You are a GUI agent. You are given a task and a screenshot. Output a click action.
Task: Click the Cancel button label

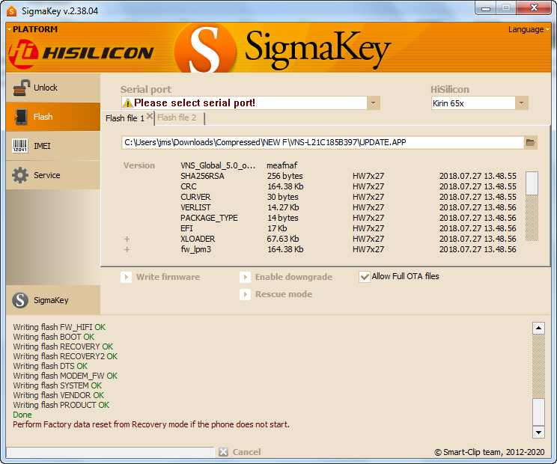click(246, 452)
